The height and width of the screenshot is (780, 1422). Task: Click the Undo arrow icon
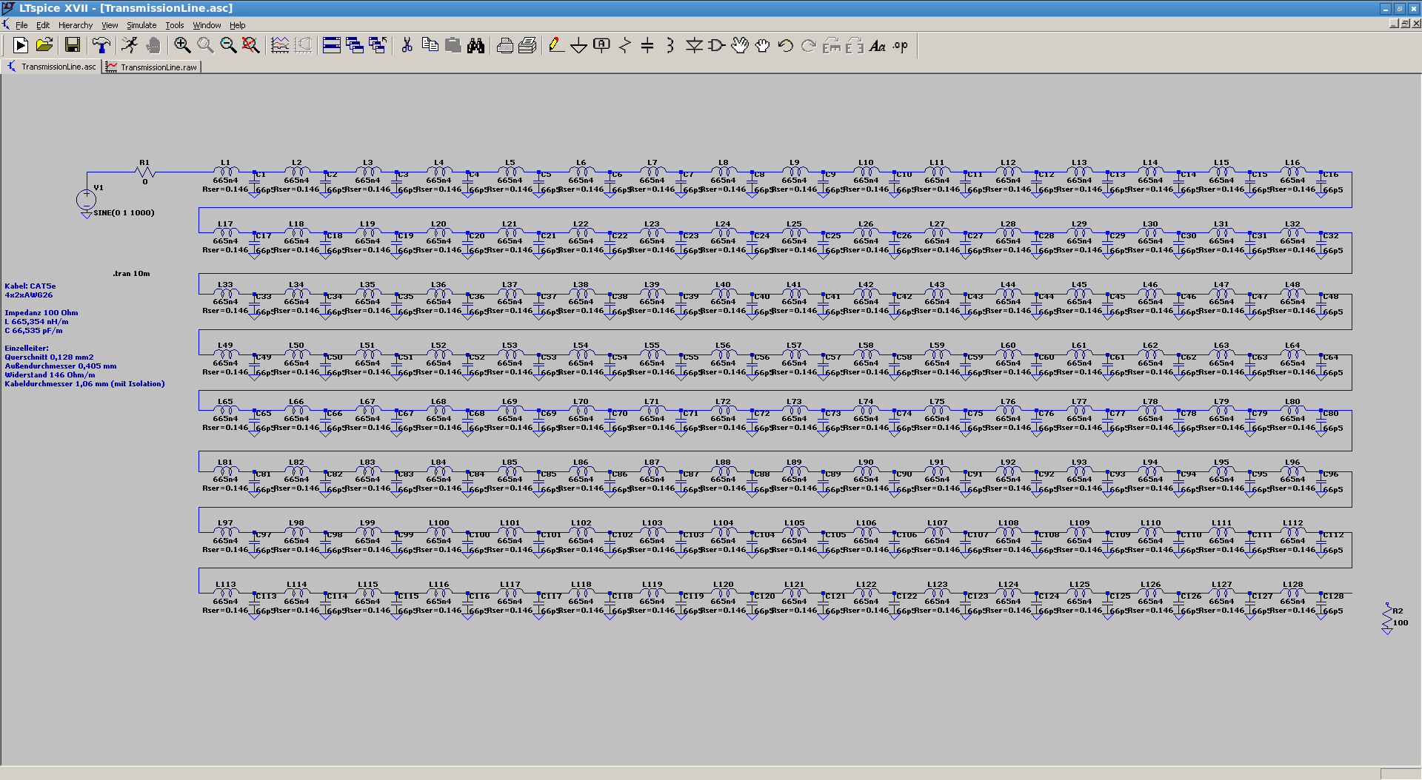click(786, 46)
